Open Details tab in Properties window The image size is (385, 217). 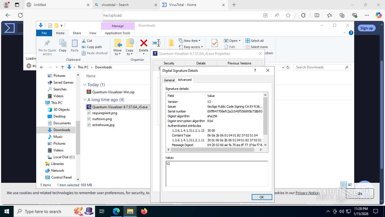pyautogui.click(x=201, y=63)
